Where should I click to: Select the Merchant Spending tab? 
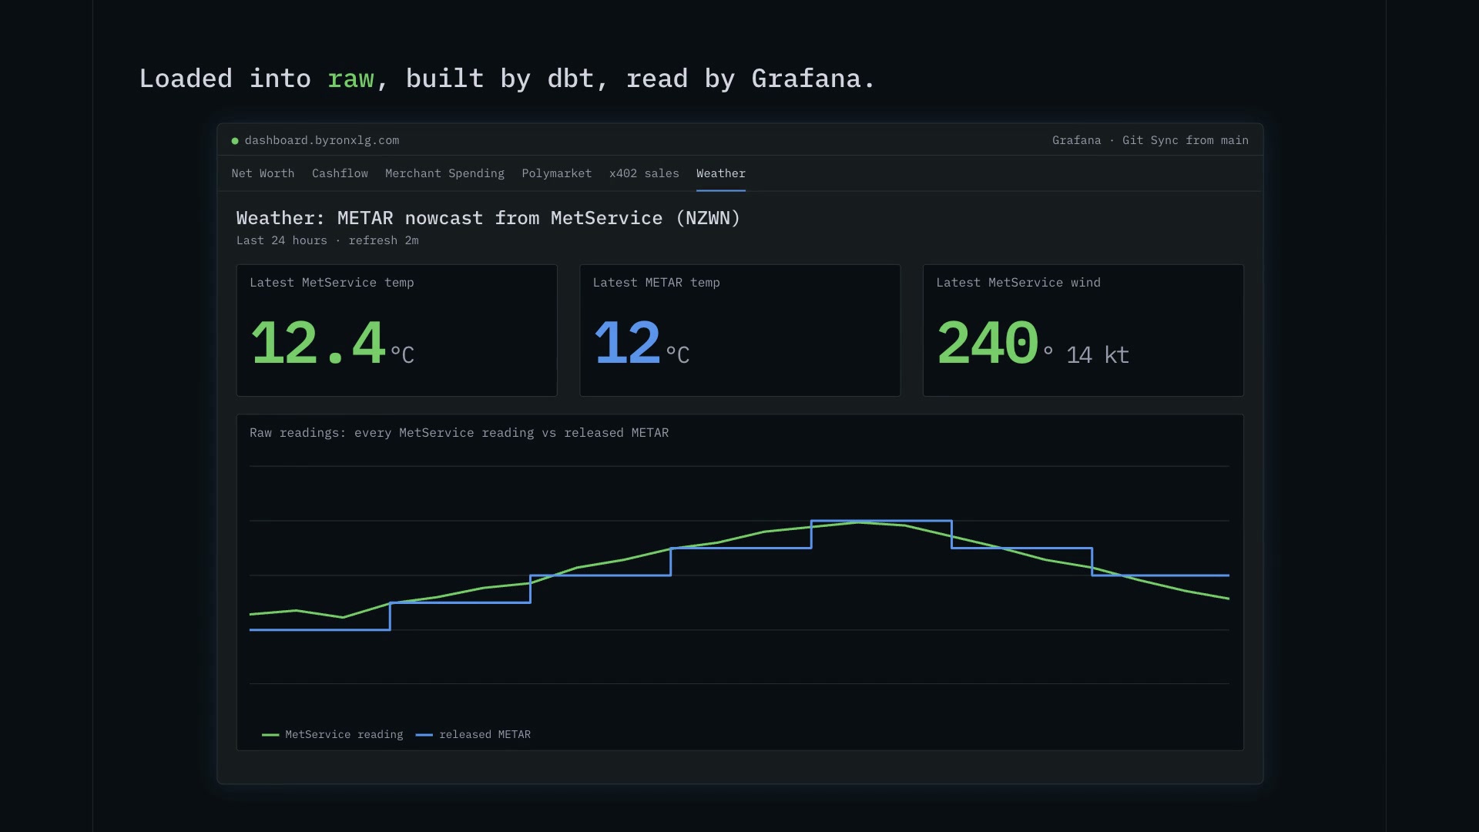pos(444,173)
